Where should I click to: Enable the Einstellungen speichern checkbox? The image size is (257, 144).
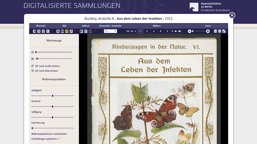click(x=59, y=138)
